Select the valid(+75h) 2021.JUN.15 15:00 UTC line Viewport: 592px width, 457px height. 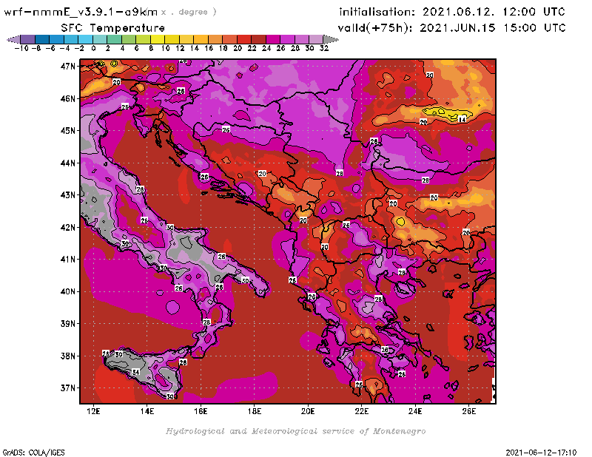(x=451, y=28)
